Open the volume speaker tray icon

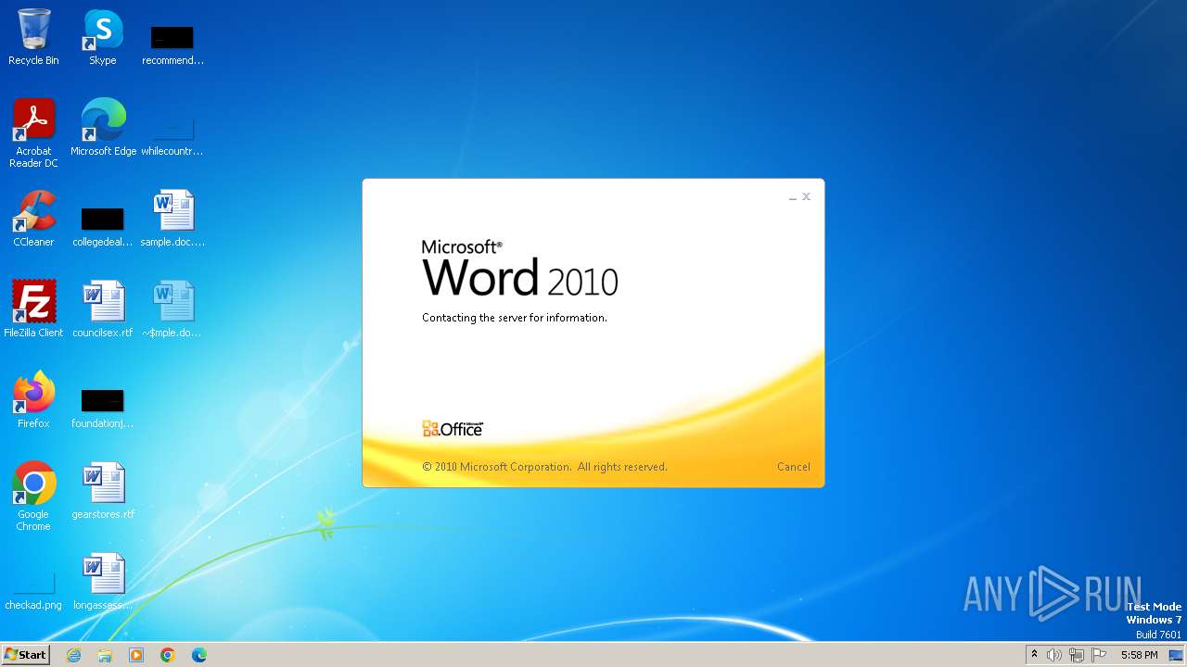tap(1054, 655)
